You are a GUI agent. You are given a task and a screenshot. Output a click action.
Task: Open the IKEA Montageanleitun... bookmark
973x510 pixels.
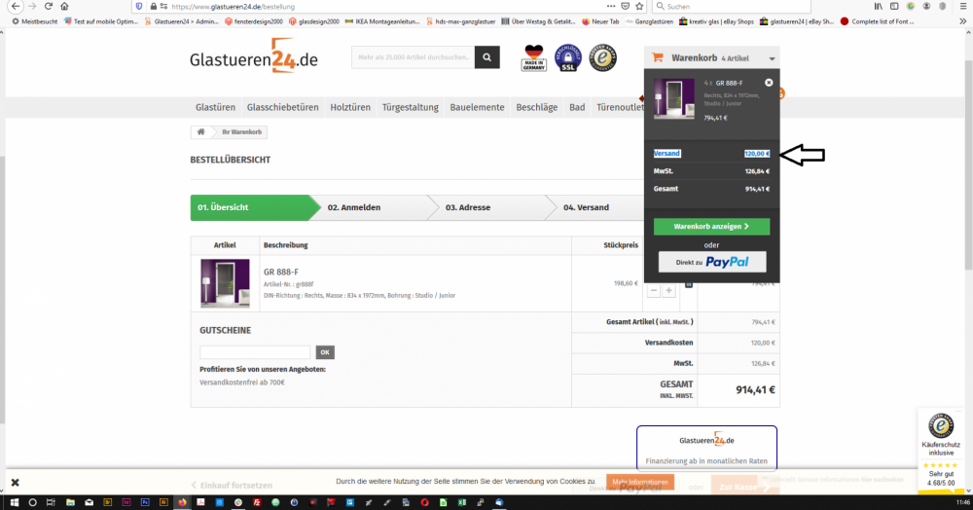point(382,21)
